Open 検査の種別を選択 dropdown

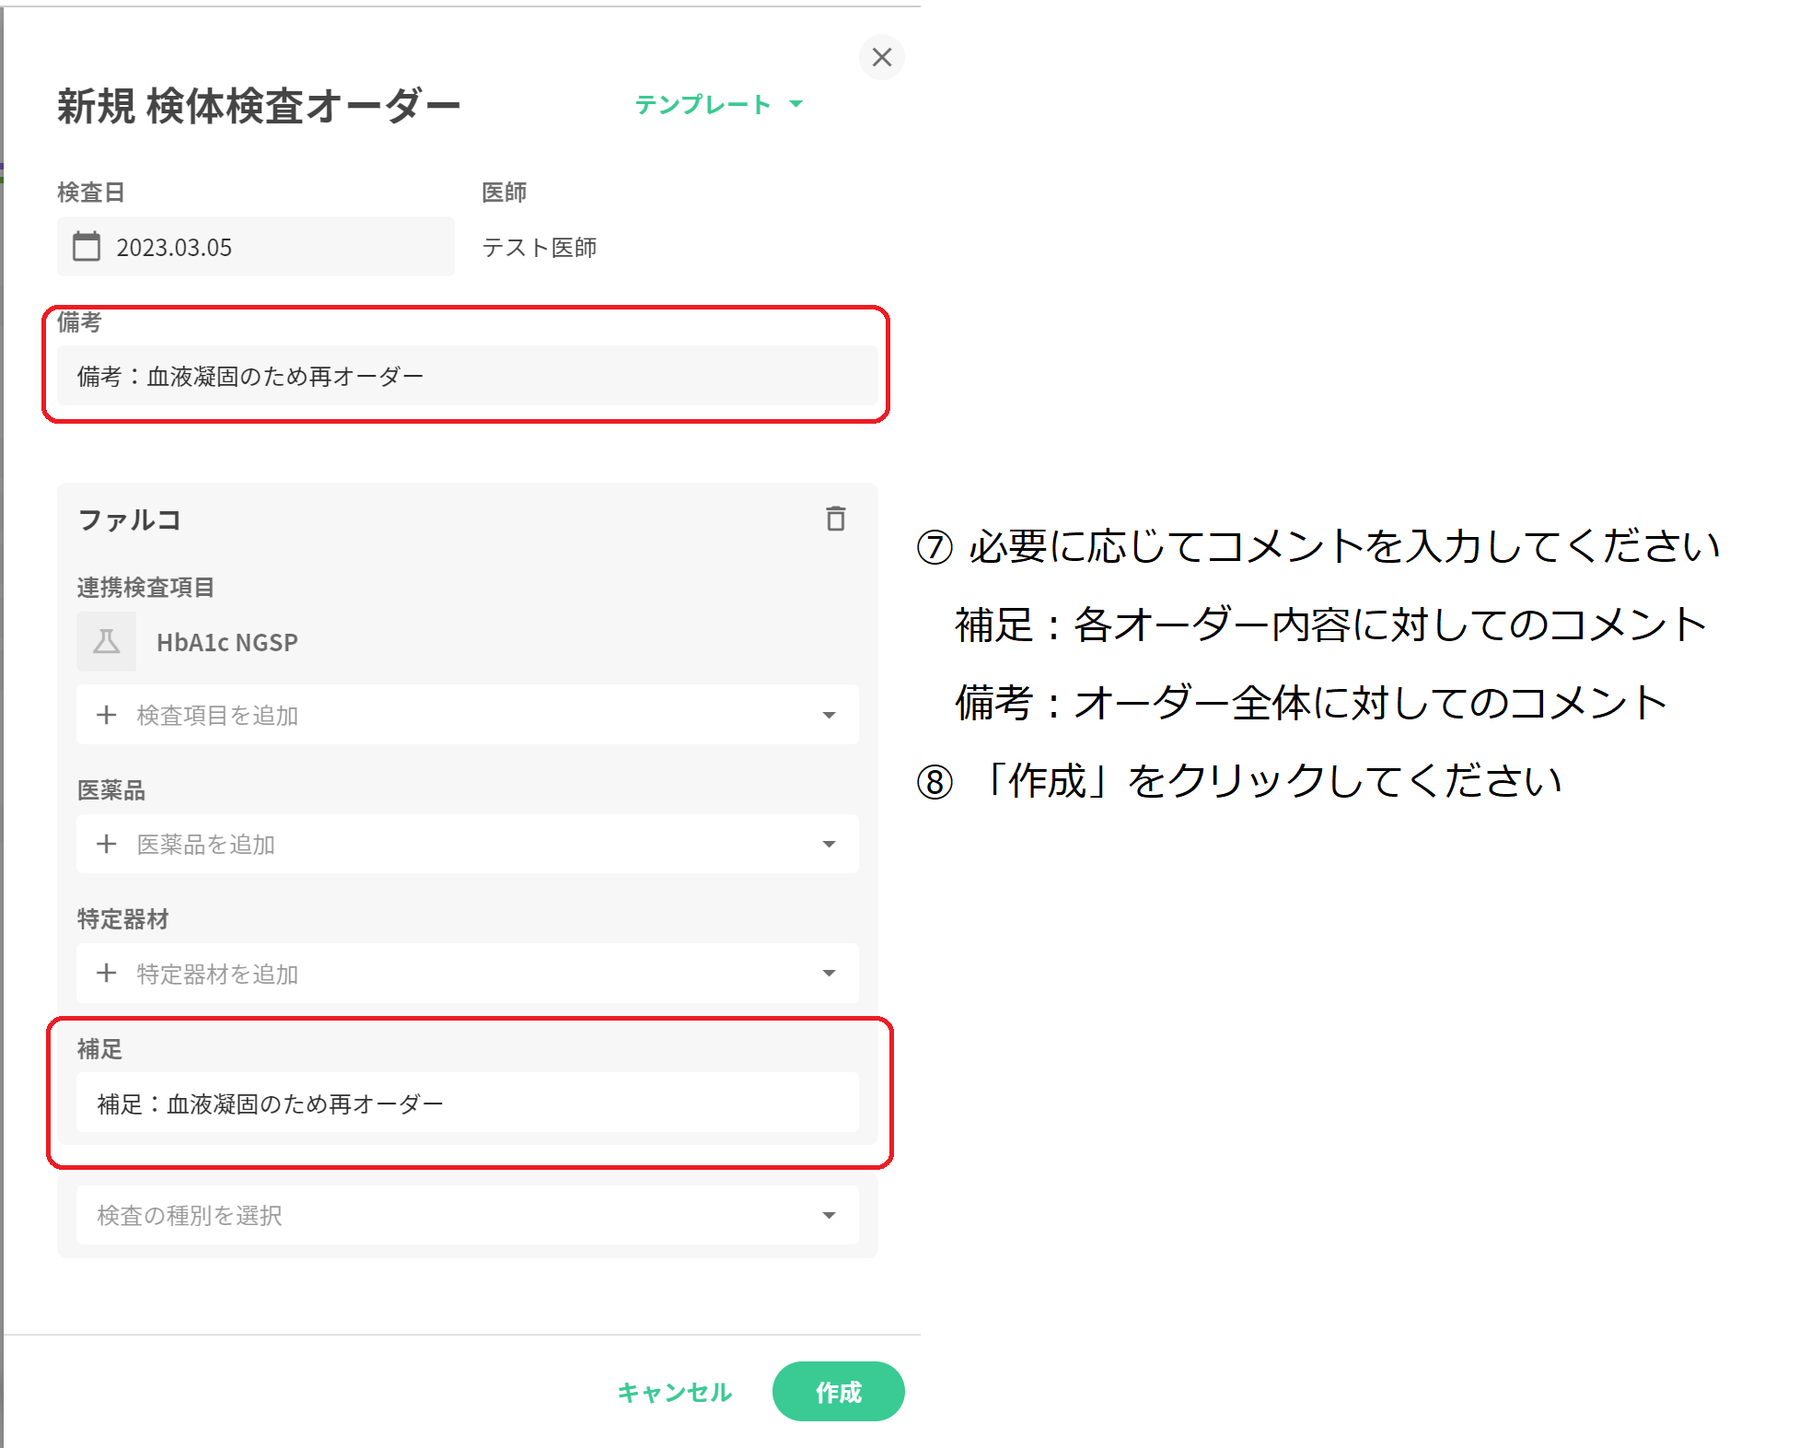[x=467, y=1215]
